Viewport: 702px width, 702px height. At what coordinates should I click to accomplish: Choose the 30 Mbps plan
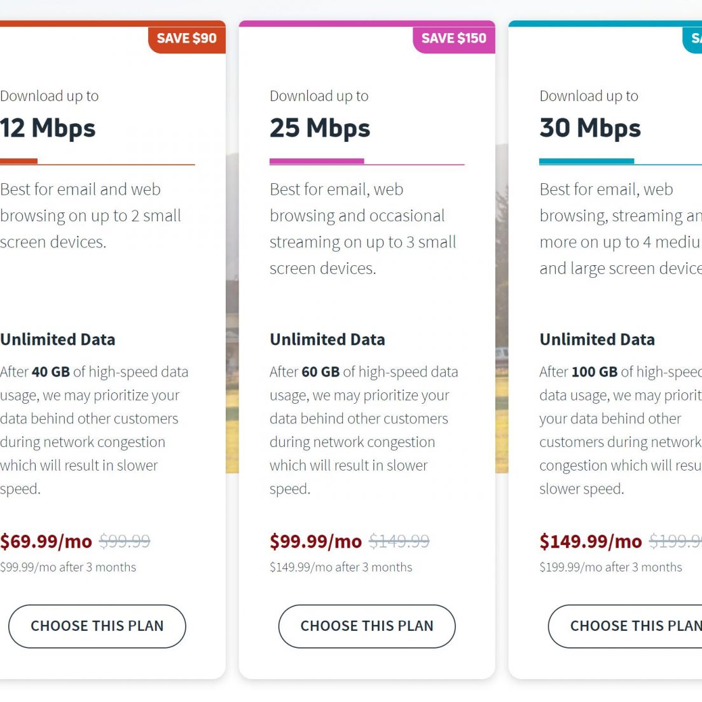tap(625, 626)
